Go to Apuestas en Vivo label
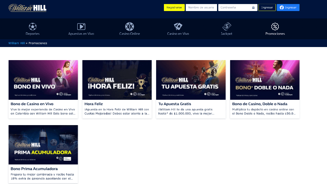 click(x=81, y=34)
